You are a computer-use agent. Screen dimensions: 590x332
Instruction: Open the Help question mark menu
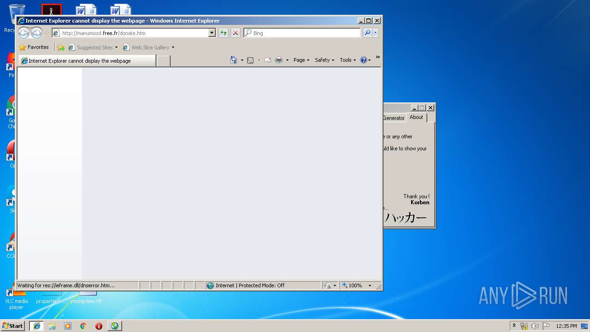click(x=366, y=60)
